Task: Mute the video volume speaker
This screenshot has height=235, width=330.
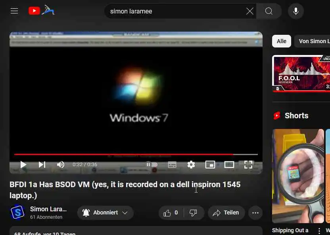Action: [61, 165]
